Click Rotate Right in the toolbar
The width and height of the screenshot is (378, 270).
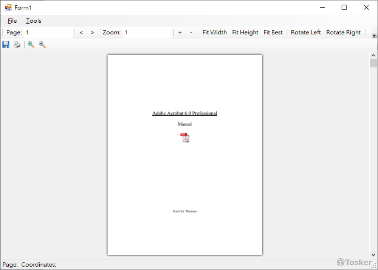pyautogui.click(x=343, y=33)
